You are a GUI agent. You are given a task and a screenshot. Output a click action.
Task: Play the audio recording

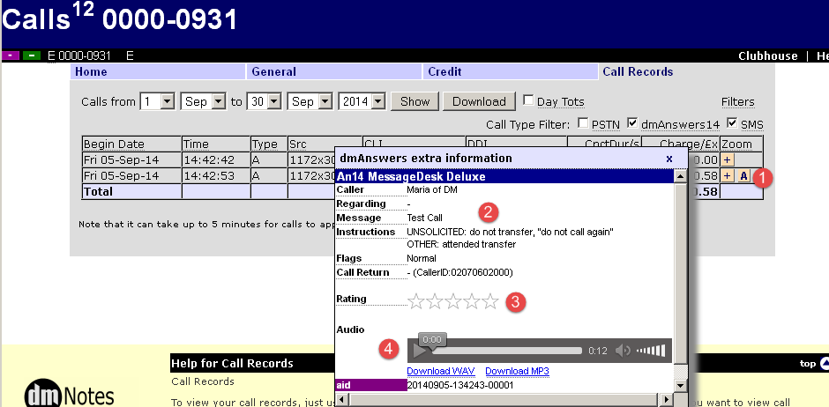click(419, 351)
